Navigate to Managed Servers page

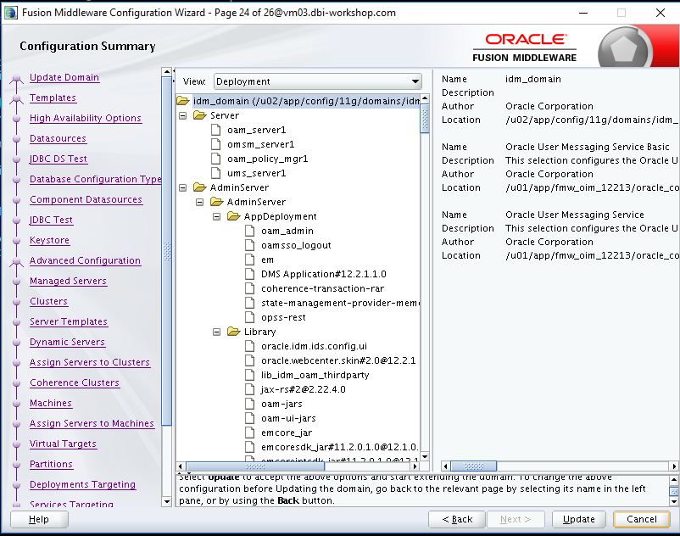pyautogui.click(x=68, y=281)
